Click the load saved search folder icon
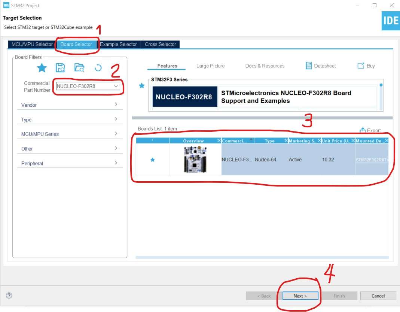Image resolution: width=400 pixels, height=312 pixels. 79,68
